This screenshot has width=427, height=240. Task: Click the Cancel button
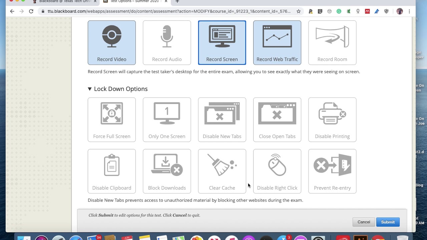coord(364,222)
